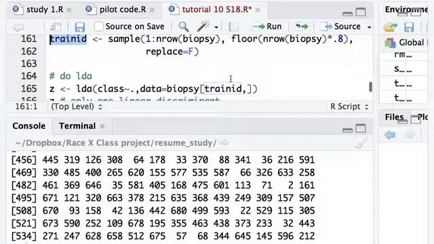
Task: Load workspace folder icon in Environment
Action: (390, 27)
